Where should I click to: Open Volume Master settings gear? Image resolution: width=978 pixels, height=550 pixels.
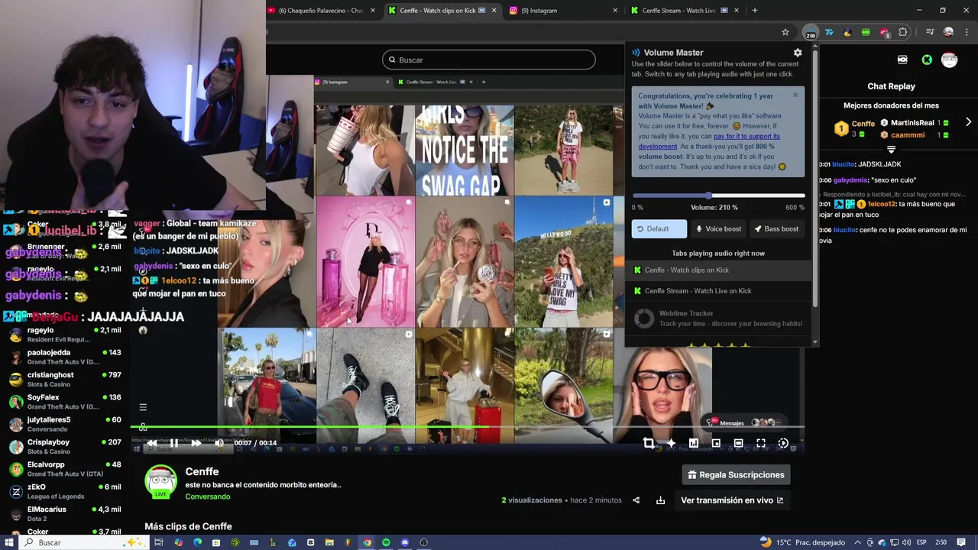click(x=798, y=53)
